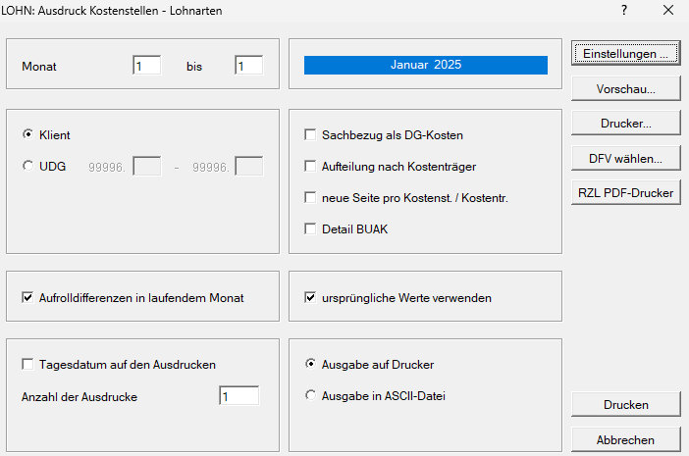Click the Anzahl der Ausdrucke field
Image resolution: width=689 pixels, height=456 pixels.
(x=238, y=396)
